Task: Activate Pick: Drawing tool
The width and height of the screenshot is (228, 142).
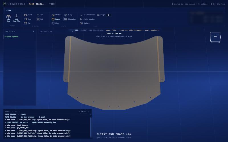Action: click(87, 19)
